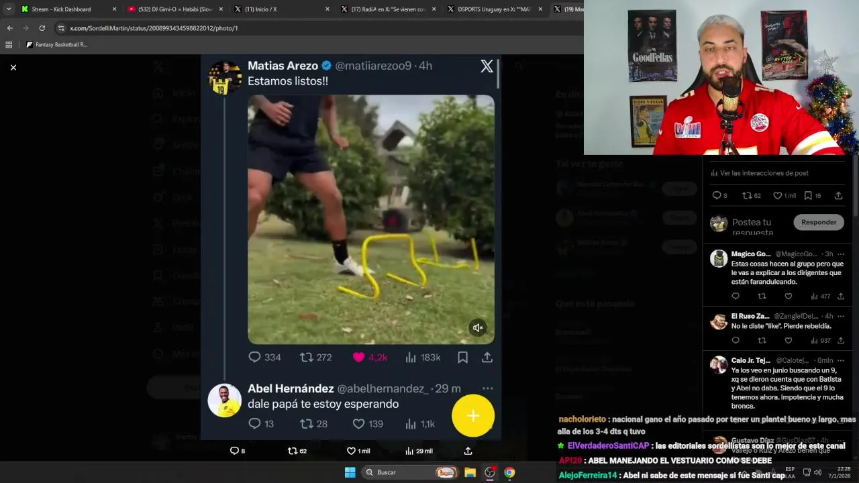Close the X photo viewer

tap(13, 67)
